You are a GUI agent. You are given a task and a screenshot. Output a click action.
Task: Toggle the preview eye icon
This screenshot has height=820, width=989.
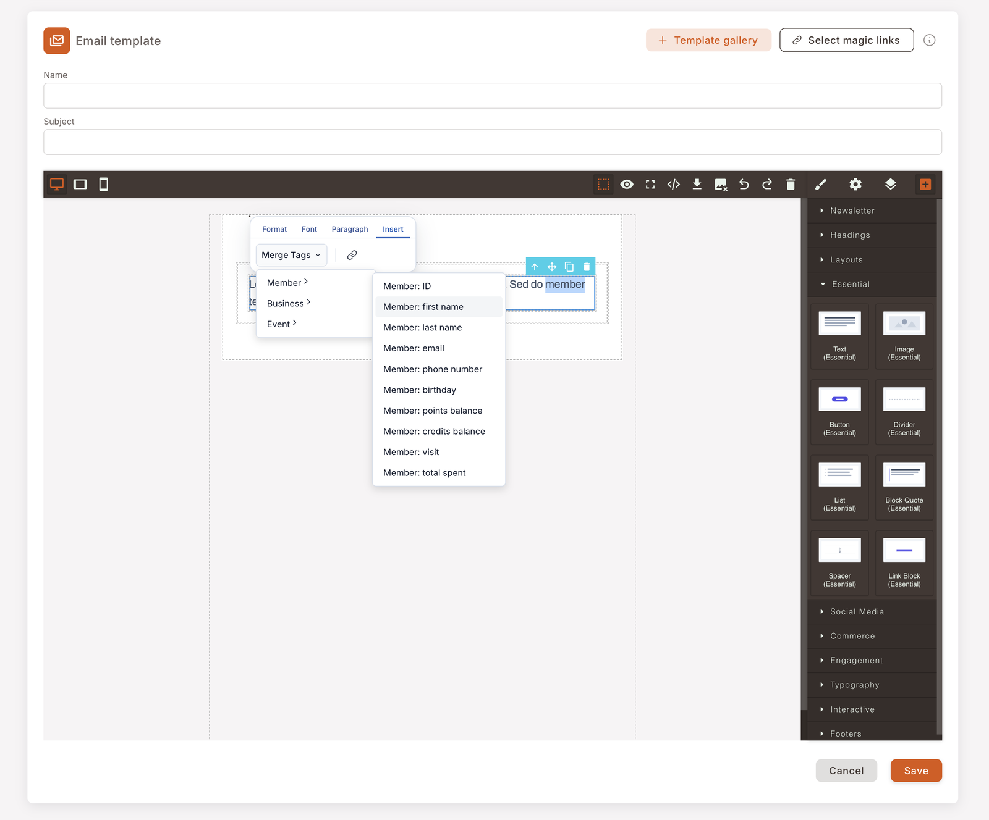[627, 184]
